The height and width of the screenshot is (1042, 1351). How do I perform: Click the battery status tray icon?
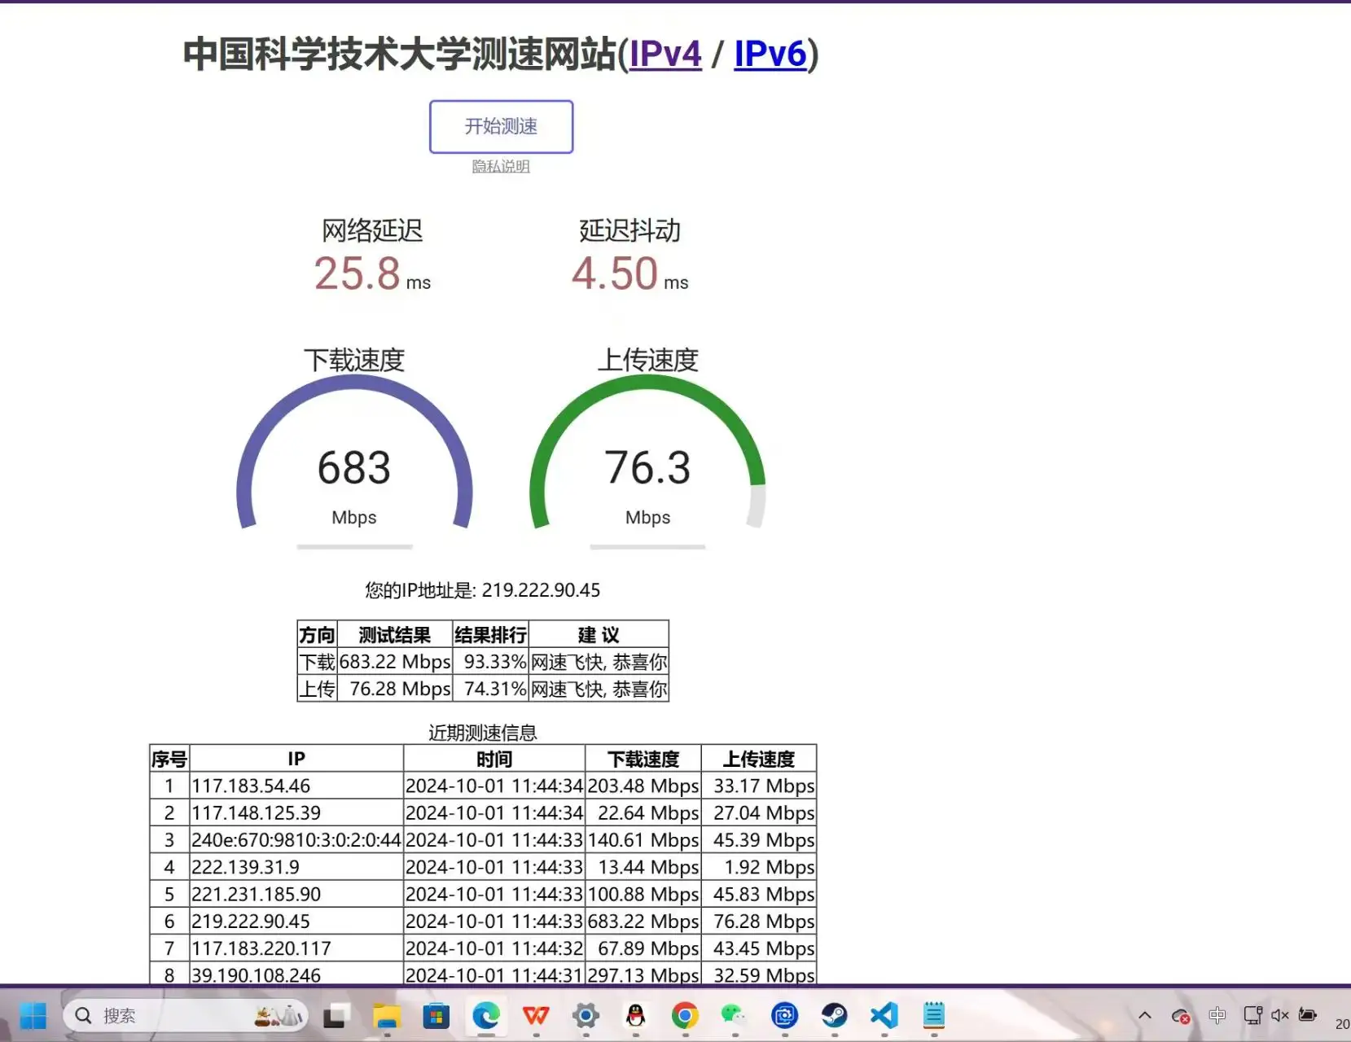point(1308,1015)
